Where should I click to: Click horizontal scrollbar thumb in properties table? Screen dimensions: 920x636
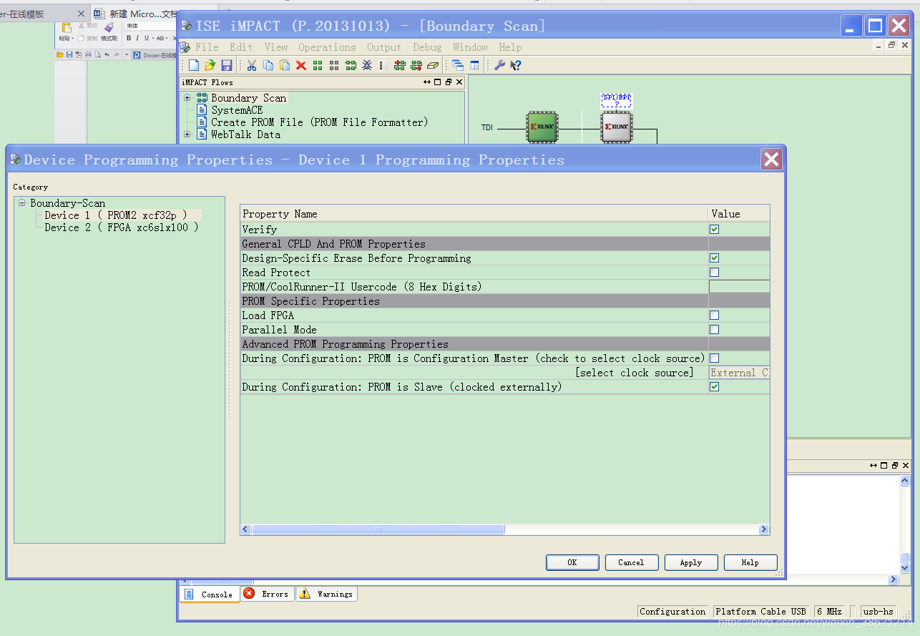click(378, 529)
